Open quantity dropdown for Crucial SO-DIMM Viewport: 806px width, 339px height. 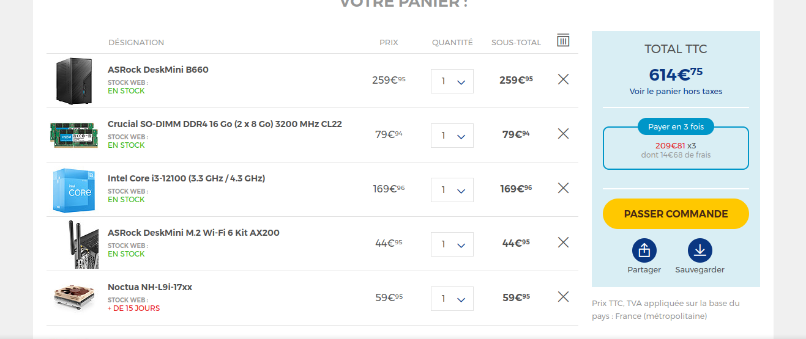click(452, 136)
